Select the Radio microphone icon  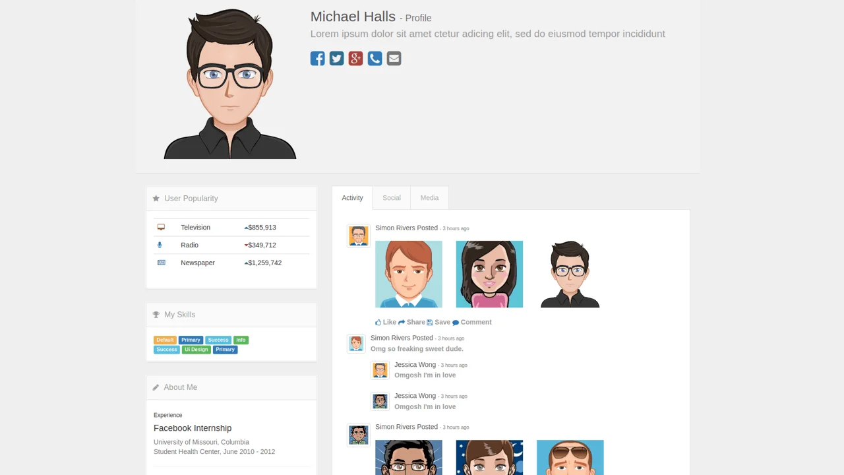[160, 245]
